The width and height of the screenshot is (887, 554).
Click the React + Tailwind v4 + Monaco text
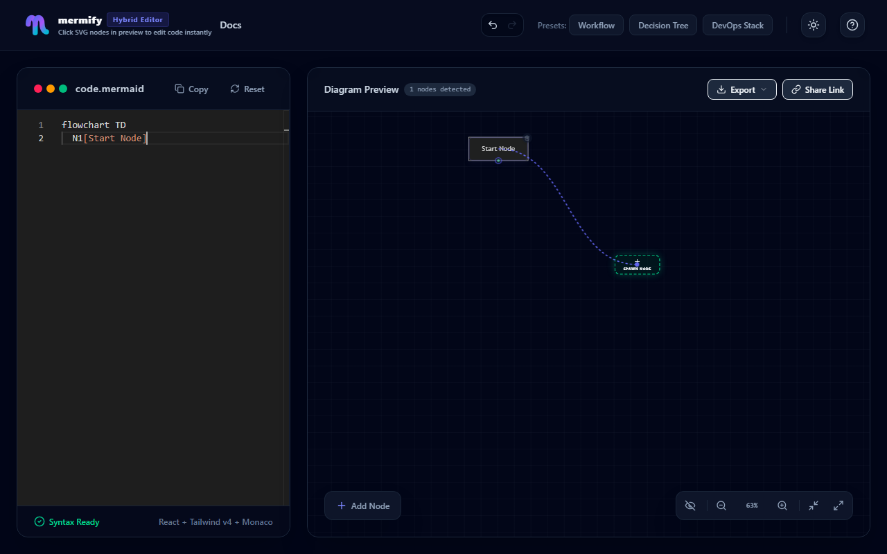tap(216, 522)
